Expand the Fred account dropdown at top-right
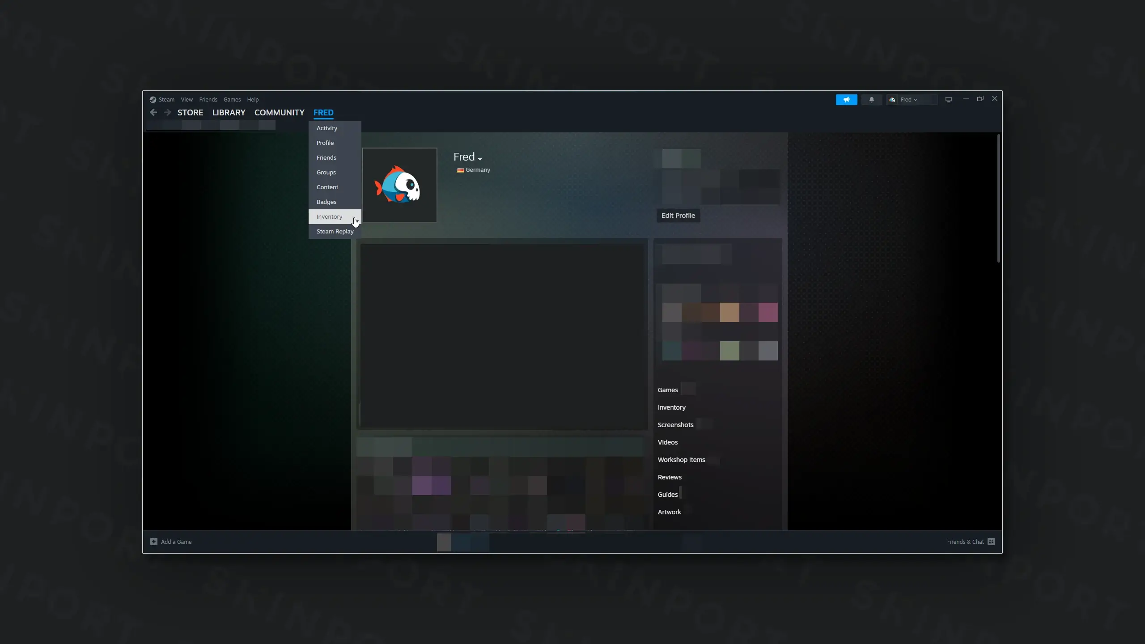Screen dimensions: 1145x644 click(x=908, y=100)
